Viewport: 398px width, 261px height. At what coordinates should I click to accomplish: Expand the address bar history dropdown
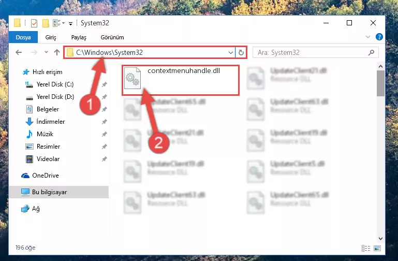(x=230, y=52)
